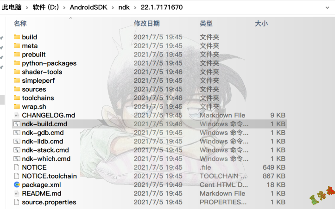Select the CHANGELOG.md file name
This screenshot has width=335, height=209.
click(49, 115)
